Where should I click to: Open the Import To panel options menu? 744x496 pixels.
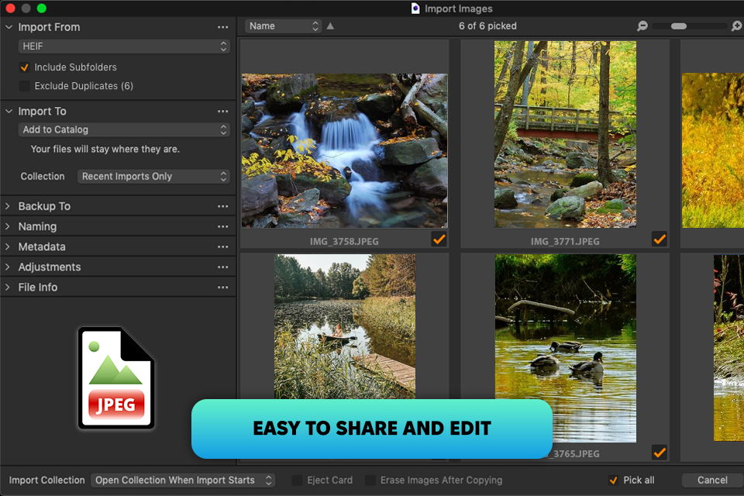223,112
